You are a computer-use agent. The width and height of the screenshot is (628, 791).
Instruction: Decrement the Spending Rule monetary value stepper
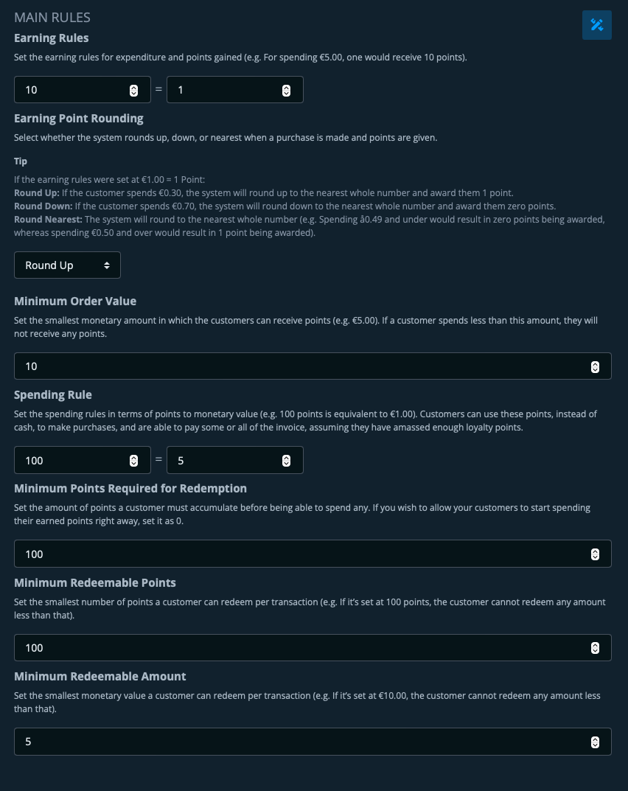286,464
